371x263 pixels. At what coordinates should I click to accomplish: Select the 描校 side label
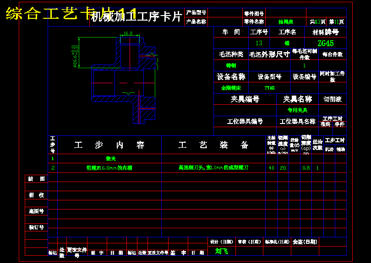pyautogui.click(x=37, y=195)
